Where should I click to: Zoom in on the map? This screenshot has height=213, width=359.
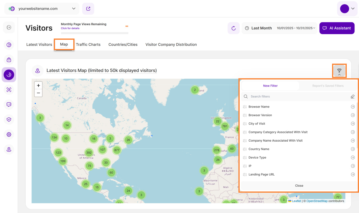(x=38, y=85)
